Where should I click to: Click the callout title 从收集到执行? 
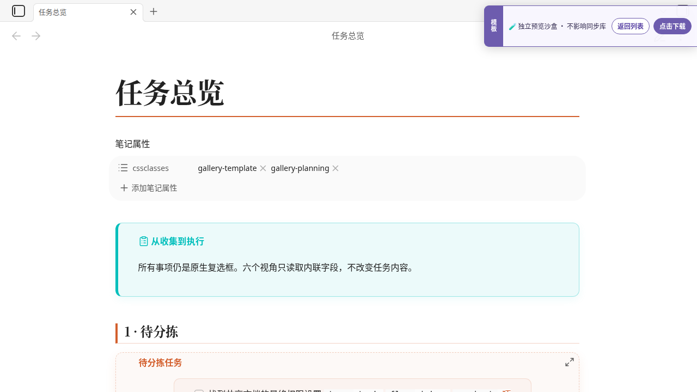(178, 241)
